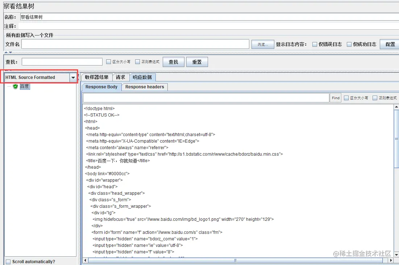Image resolution: width=399 pixels, height=265 pixels.
Task: Switch to the Response headers tab
Action: (145, 87)
